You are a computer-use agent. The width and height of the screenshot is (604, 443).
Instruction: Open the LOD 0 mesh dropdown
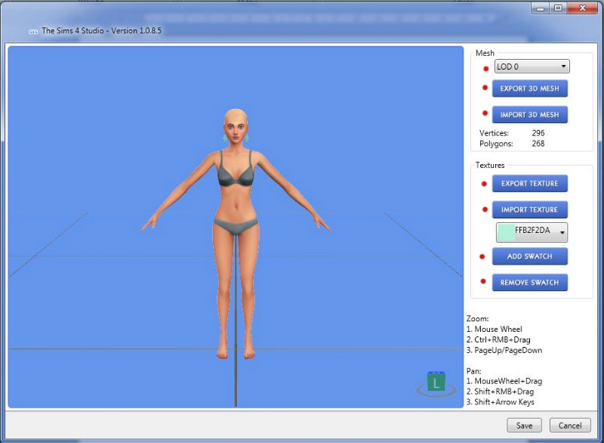tap(532, 67)
